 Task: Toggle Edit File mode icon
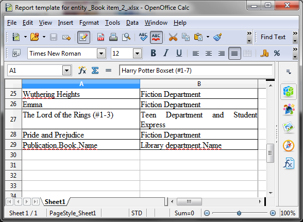pyautogui.click(x=83, y=37)
